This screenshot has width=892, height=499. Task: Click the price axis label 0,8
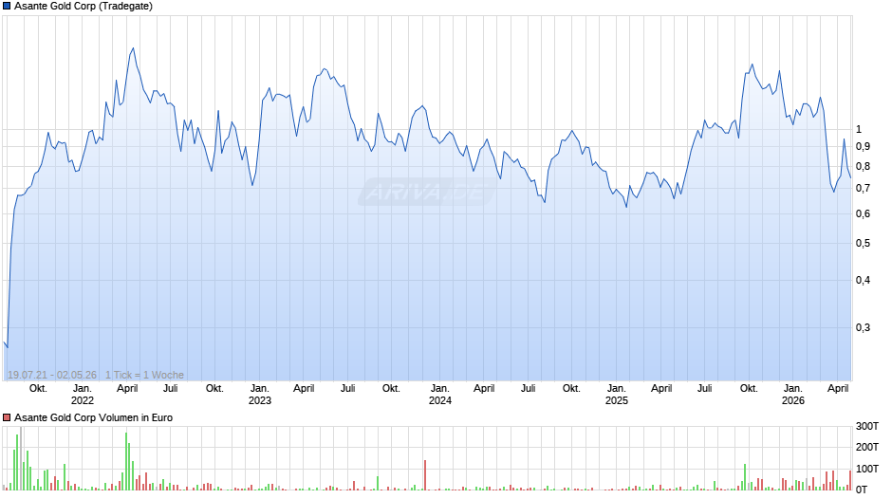click(863, 167)
